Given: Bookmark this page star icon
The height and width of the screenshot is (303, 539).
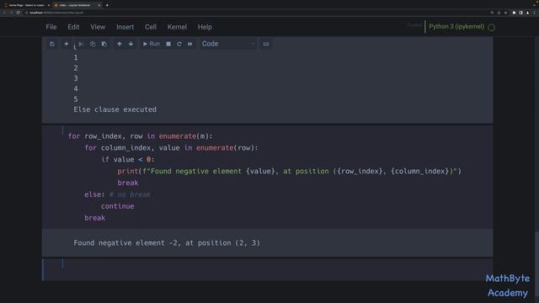Looking at the screenshot, I should point(505,13).
